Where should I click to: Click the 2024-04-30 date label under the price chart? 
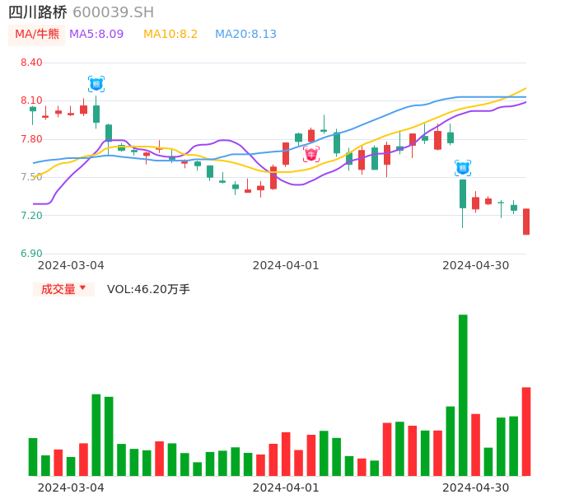point(476,265)
